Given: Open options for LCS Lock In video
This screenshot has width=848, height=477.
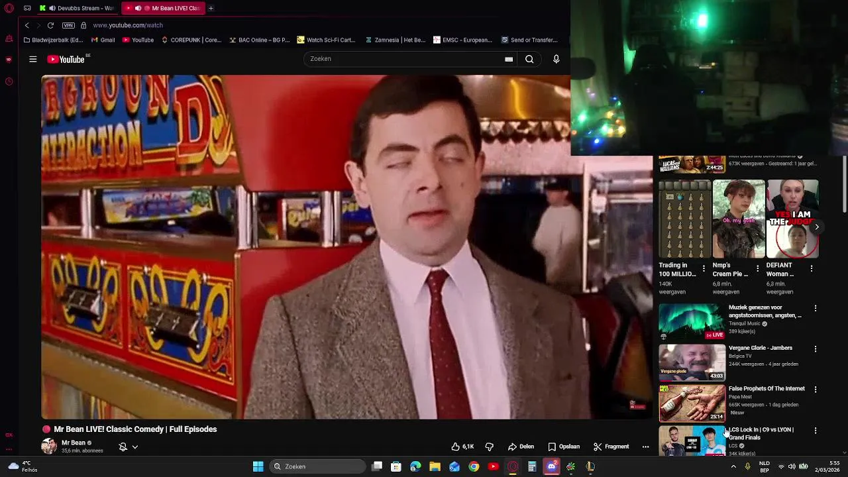Looking at the screenshot, I should click(x=816, y=430).
